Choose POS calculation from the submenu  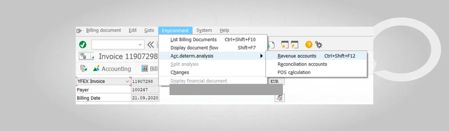click(x=316, y=72)
